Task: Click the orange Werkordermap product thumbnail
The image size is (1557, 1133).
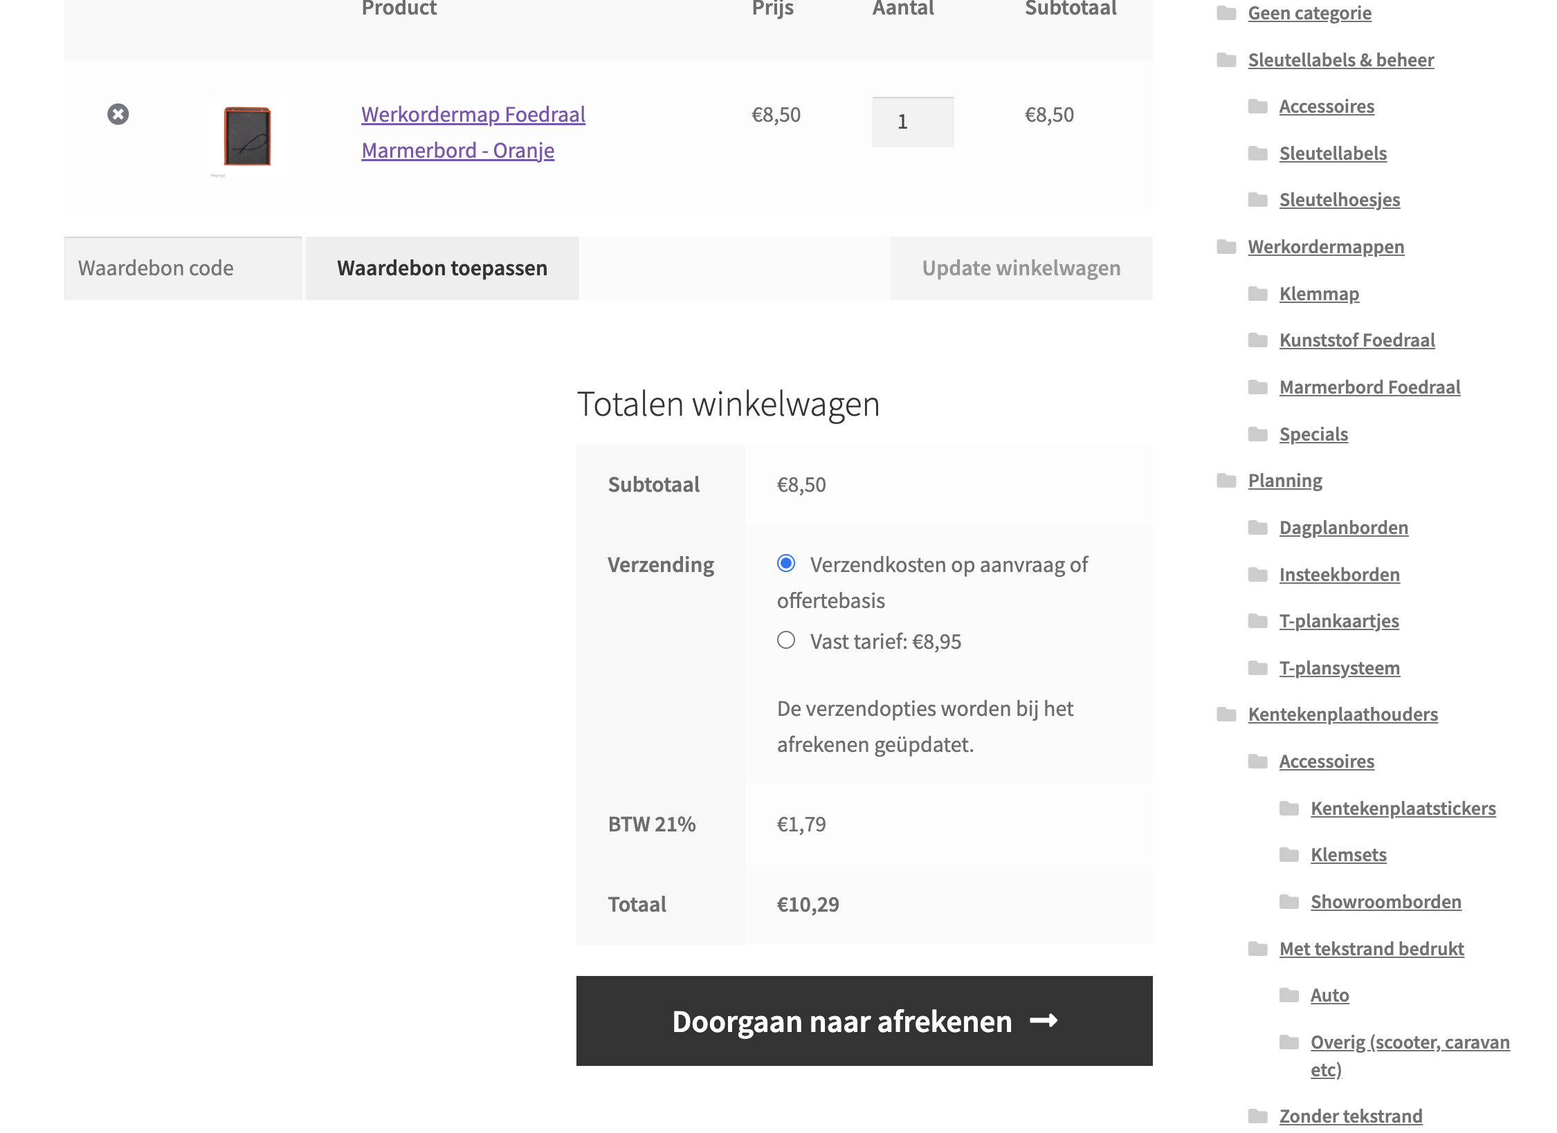Action: tap(248, 137)
